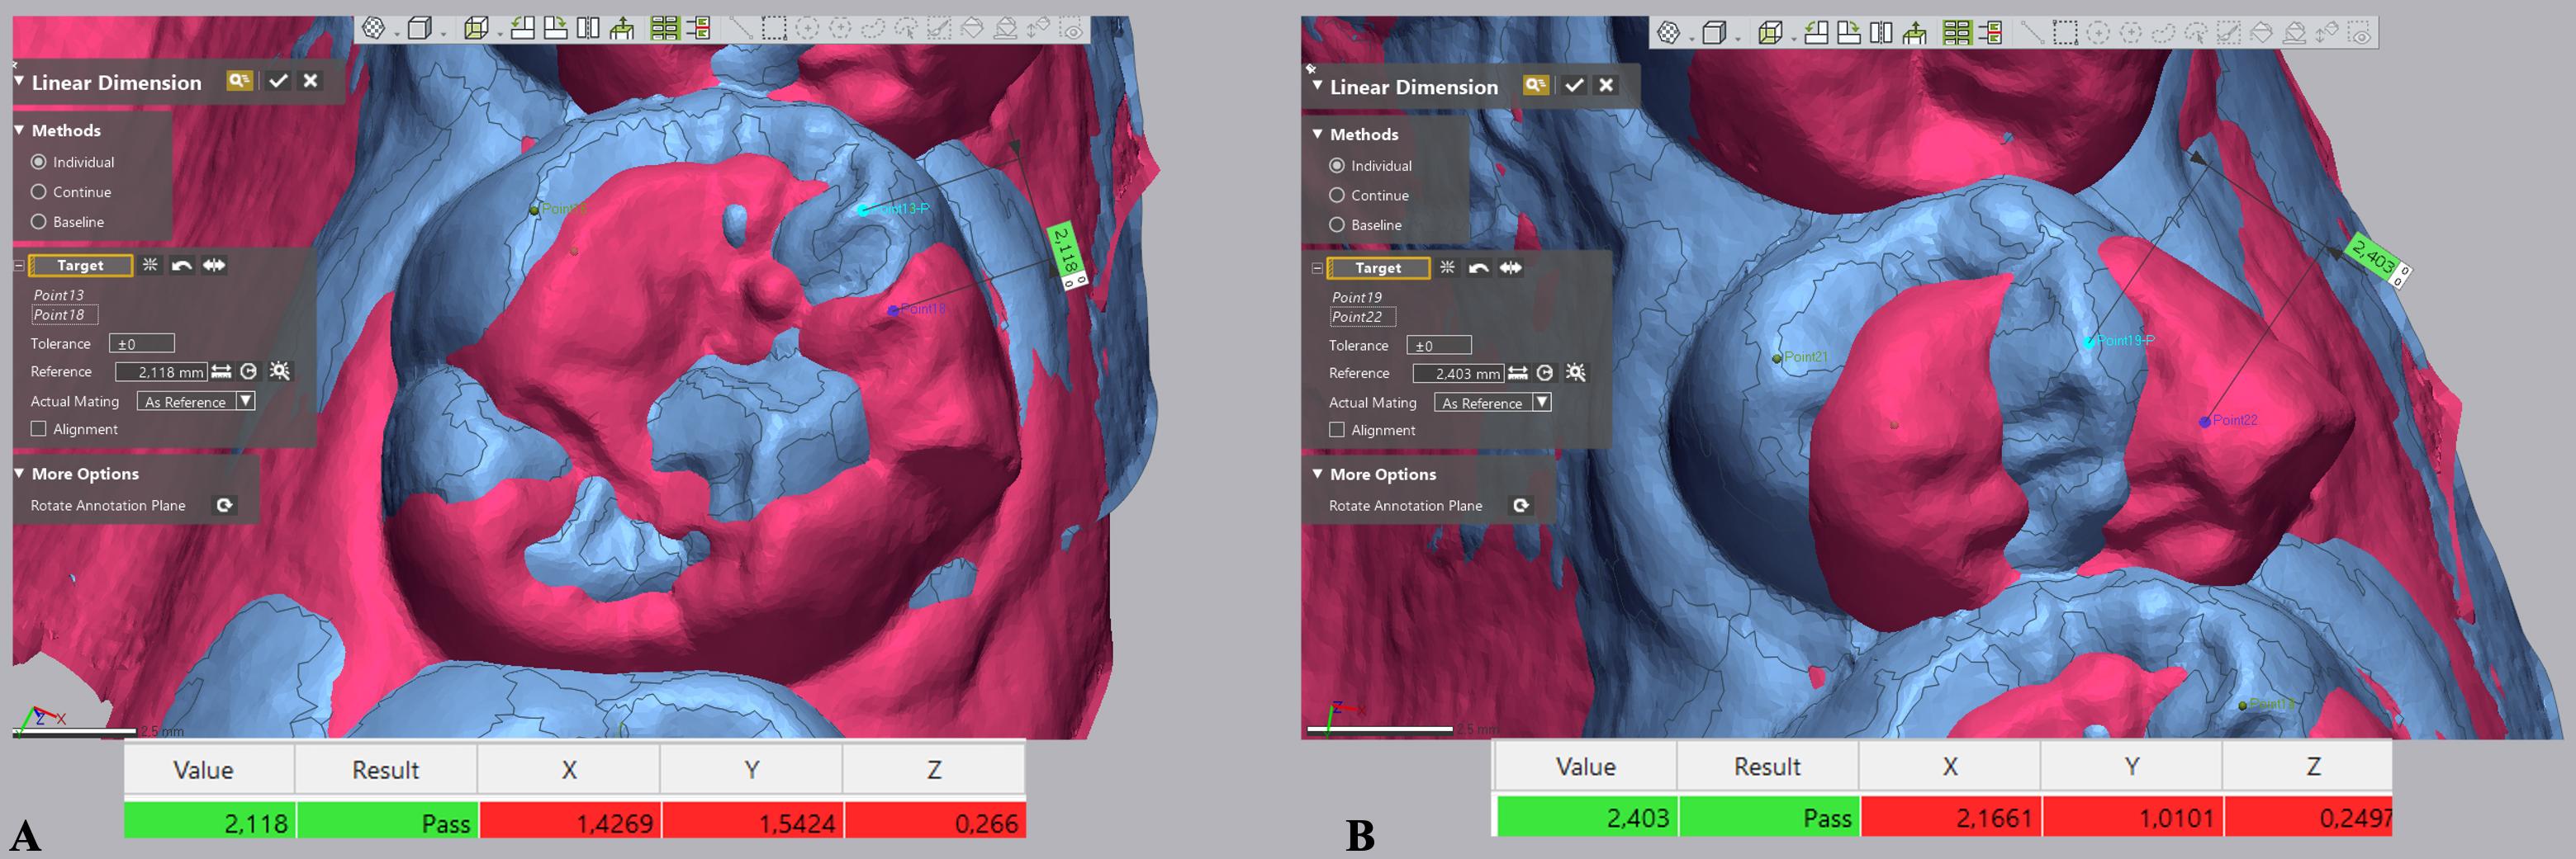Collapse Methods section in panel A

[19, 130]
